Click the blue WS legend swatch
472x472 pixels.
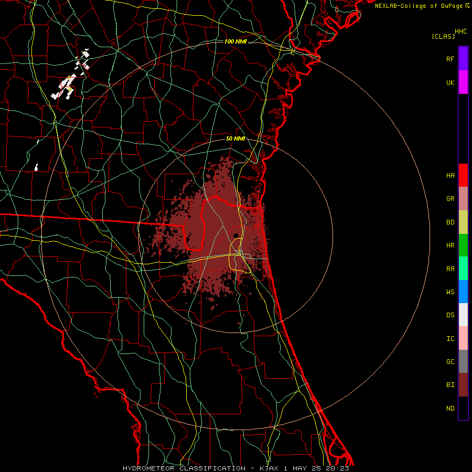coord(463,292)
